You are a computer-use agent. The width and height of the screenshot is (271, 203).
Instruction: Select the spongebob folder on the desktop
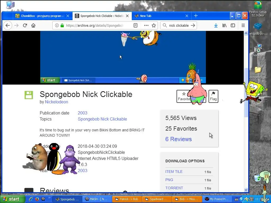point(258,72)
